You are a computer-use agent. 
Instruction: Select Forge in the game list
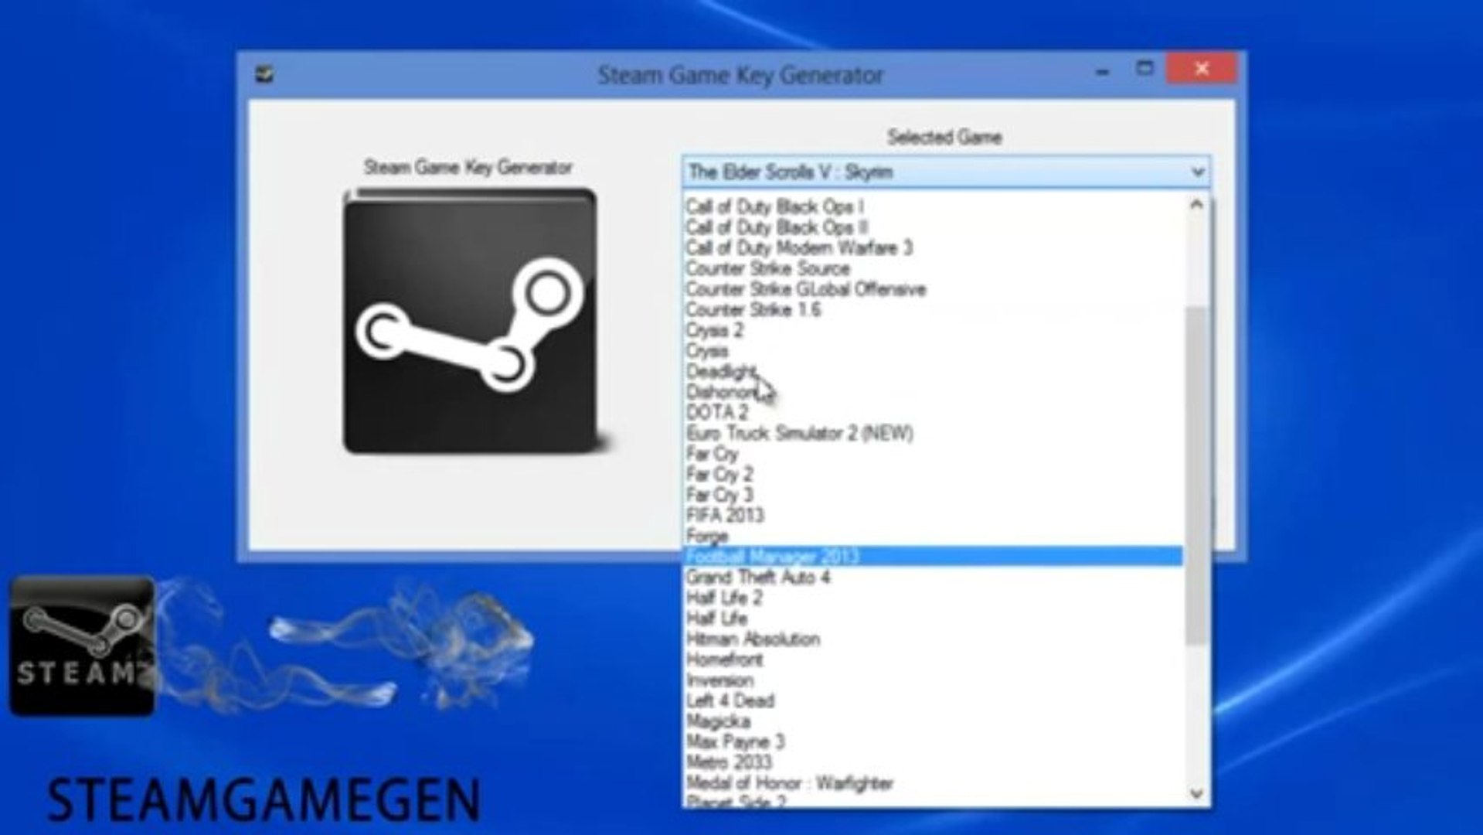(x=707, y=536)
